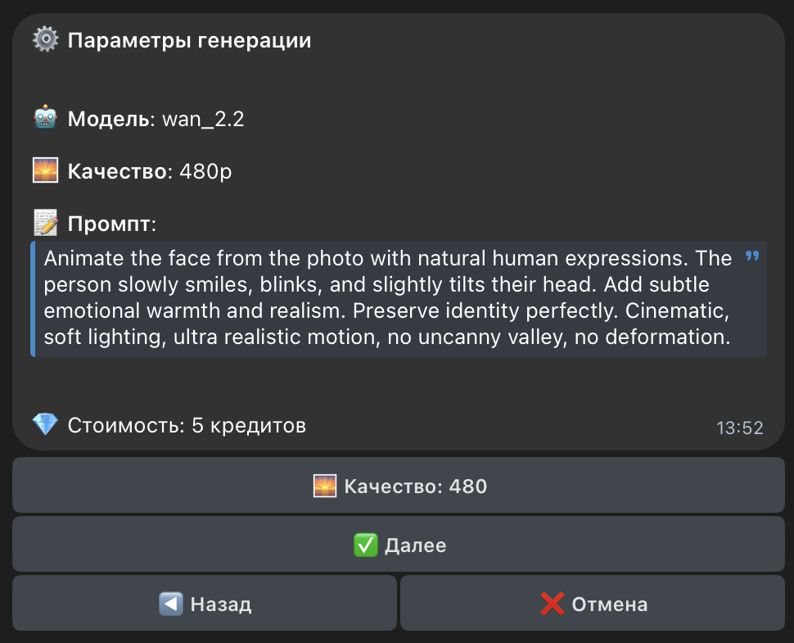
Task: Go back using the Назад button
Action: click(205, 603)
